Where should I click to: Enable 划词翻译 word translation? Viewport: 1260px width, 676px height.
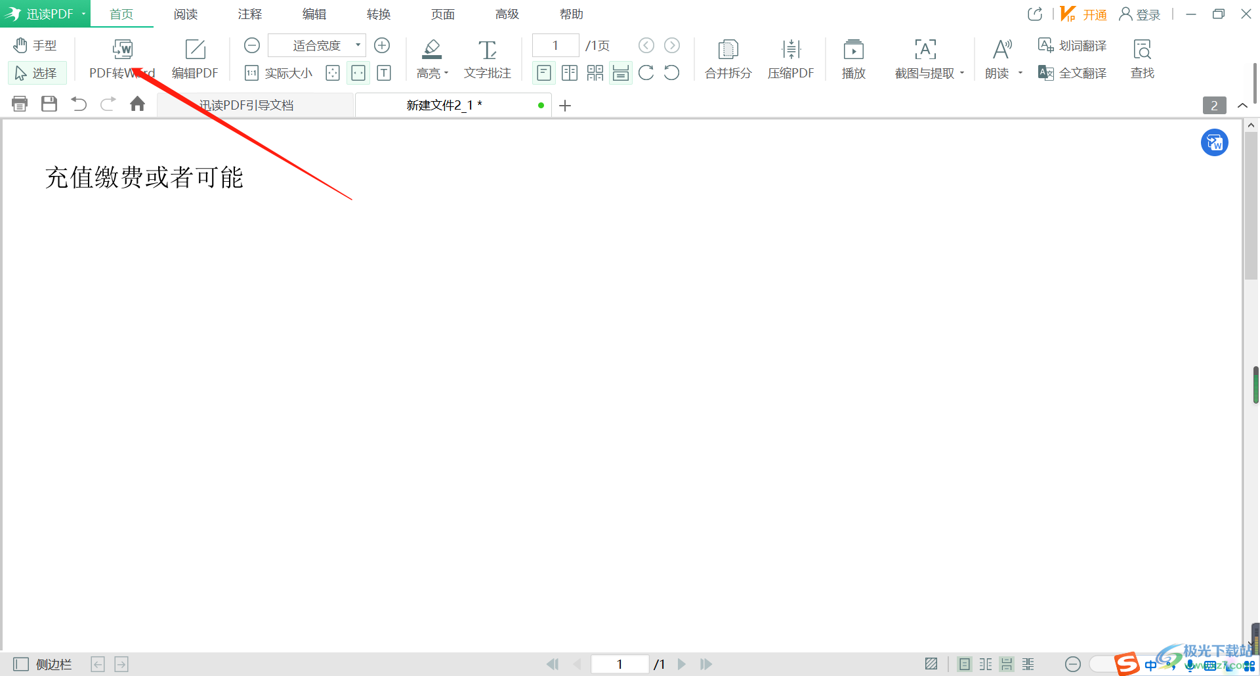1072,45
